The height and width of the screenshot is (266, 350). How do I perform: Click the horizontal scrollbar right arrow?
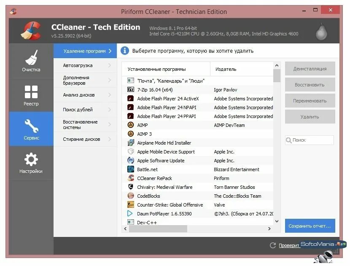269,229
